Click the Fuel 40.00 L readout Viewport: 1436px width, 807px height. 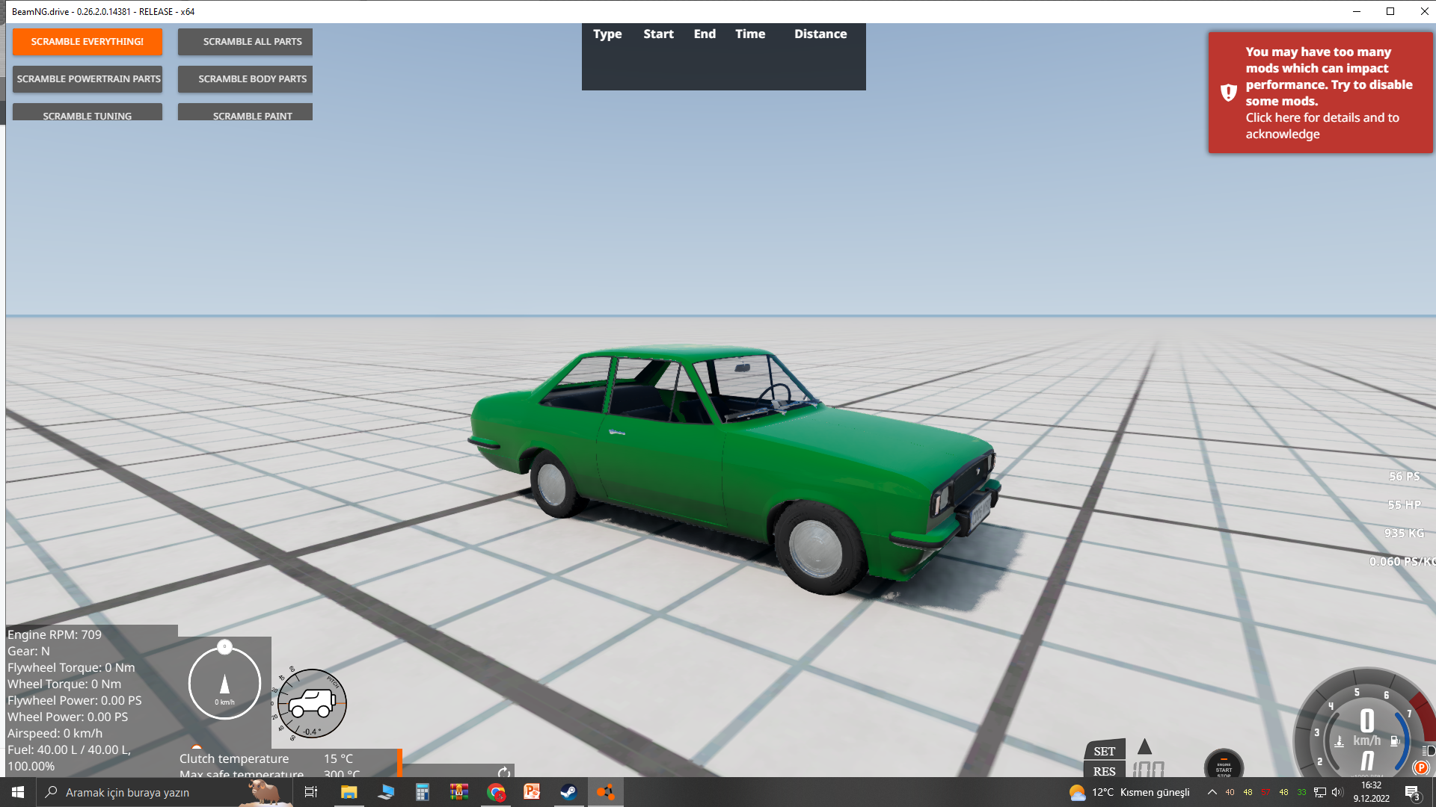pyautogui.click(x=69, y=758)
